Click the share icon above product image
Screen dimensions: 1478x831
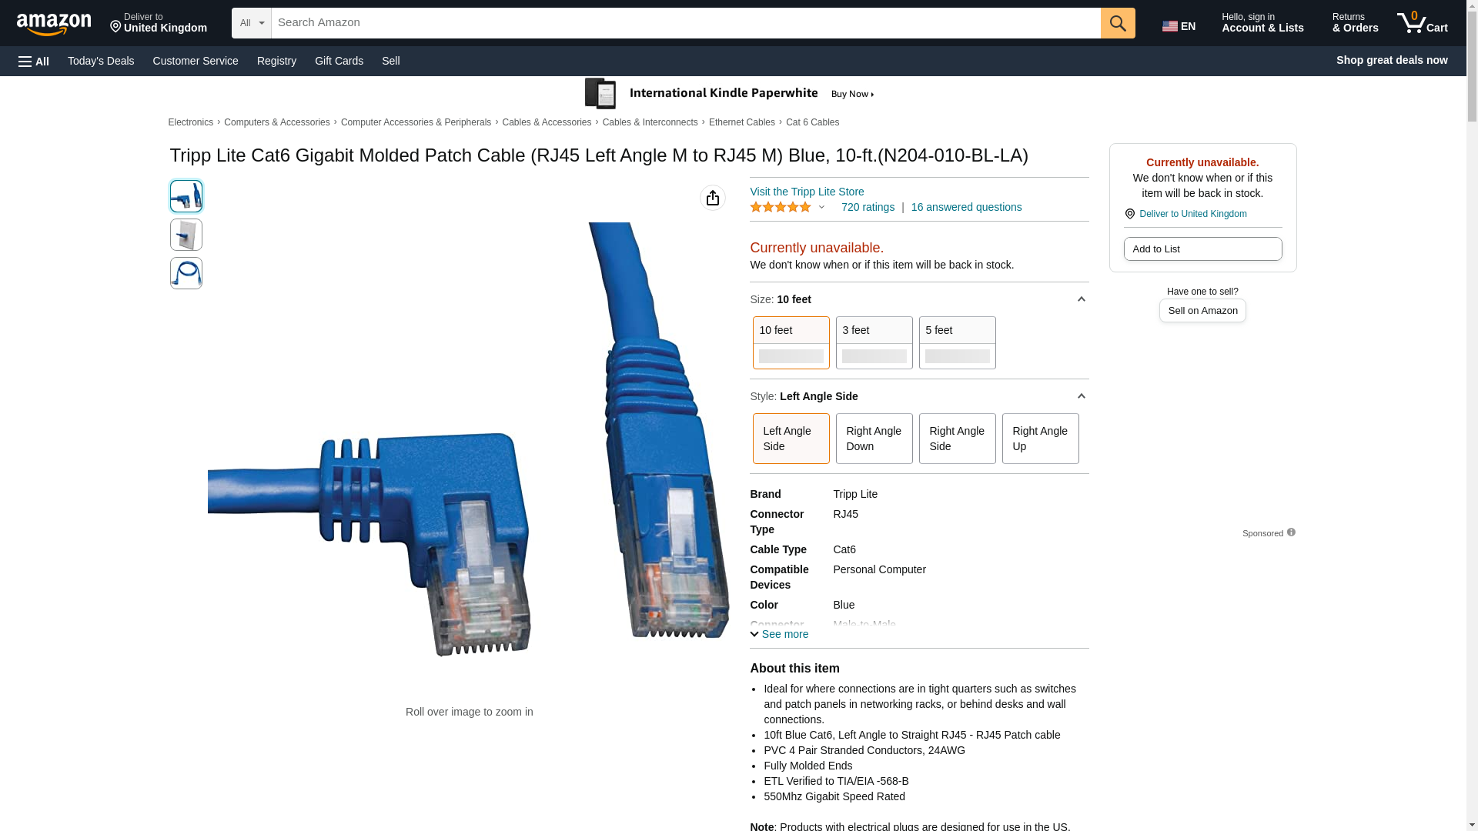click(713, 198)
